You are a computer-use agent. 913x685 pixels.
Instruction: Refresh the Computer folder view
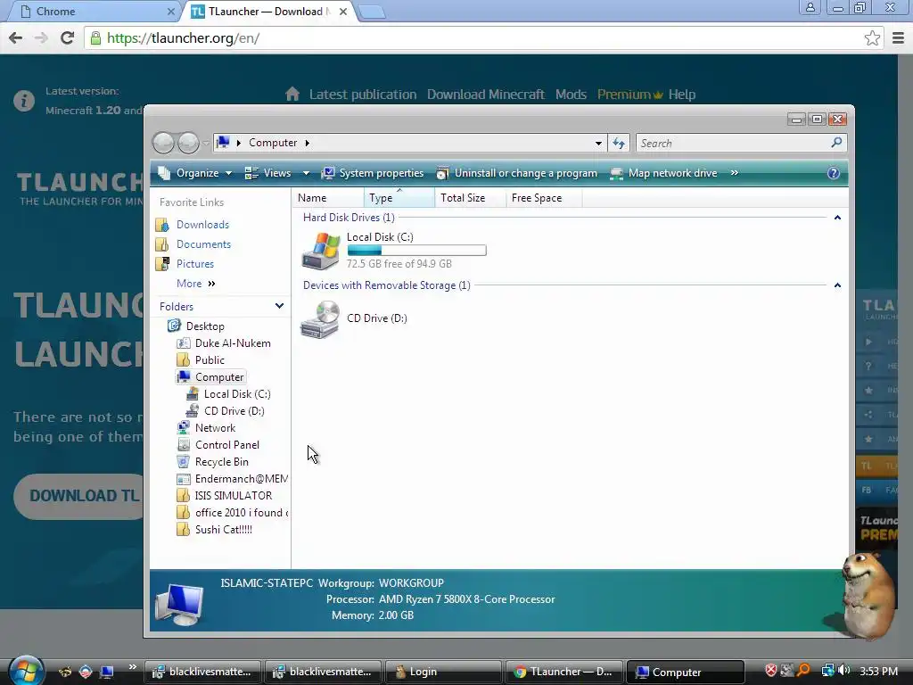click(619, 143)
